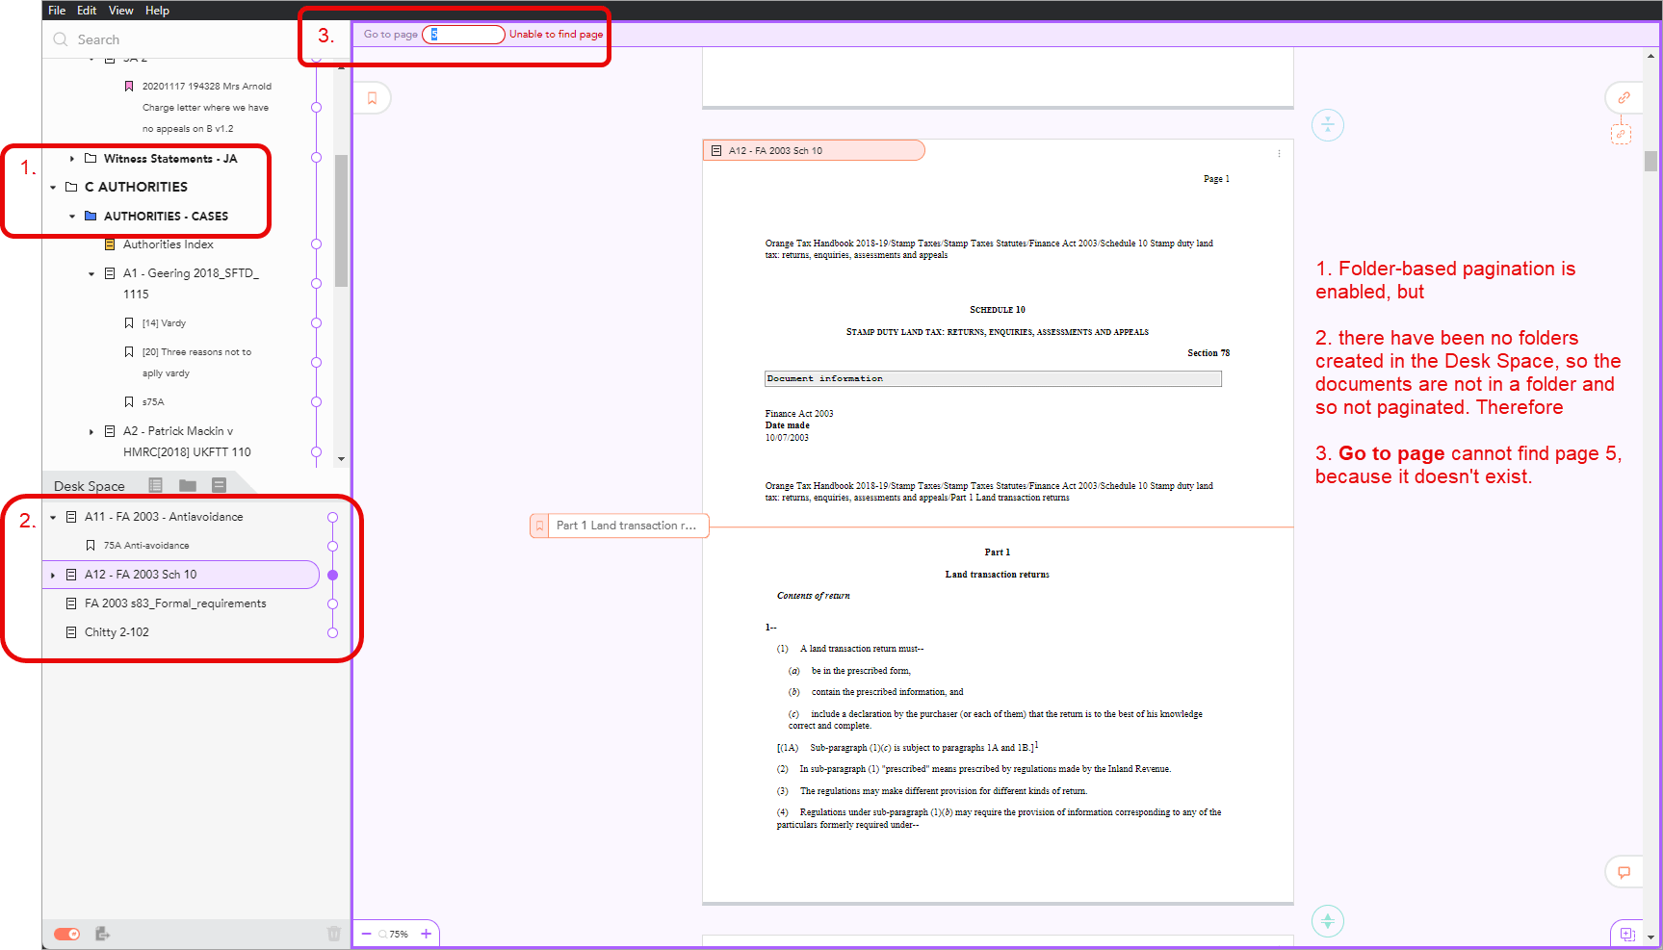This screenshot has height=950, width=1663.
Task: Click the dashed link icon below the link tab
Action: click(x=1621, y=135)
